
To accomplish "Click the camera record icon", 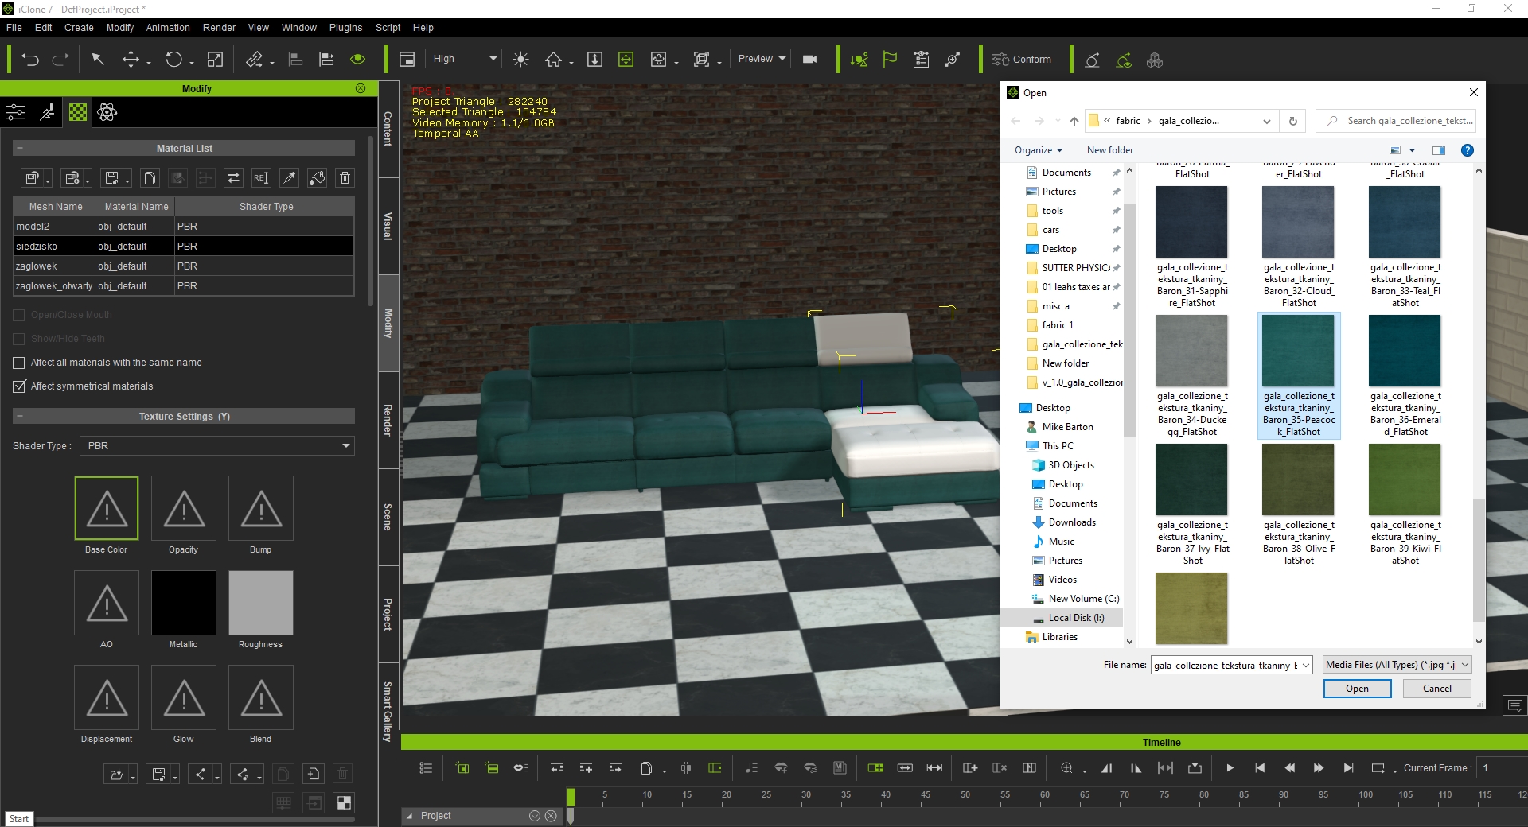I will click(x=810, y=60).
